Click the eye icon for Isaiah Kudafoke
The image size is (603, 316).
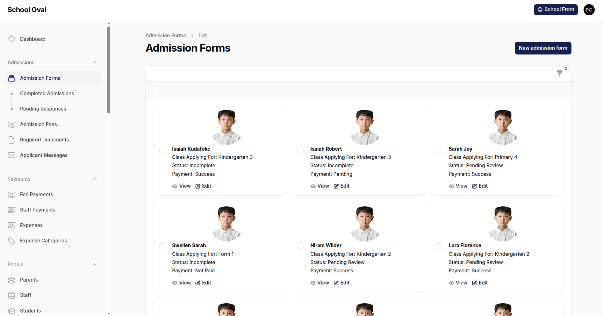click(175, 186)
